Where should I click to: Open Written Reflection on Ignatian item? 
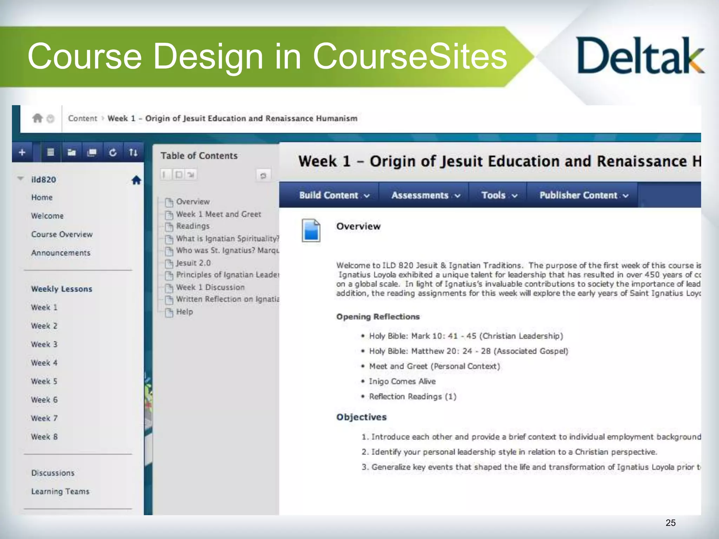click(x=227, y=299)
